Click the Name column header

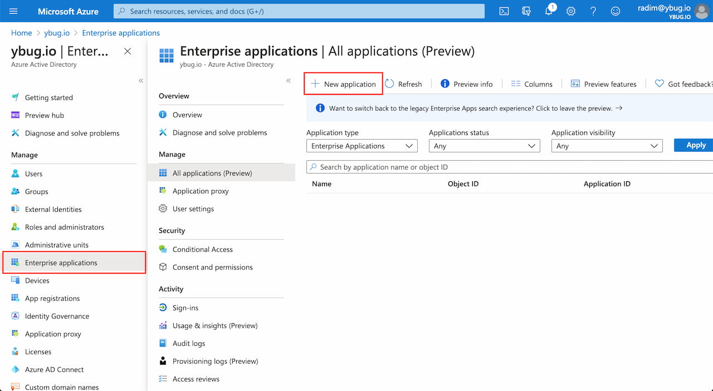(x=321, y=184)
